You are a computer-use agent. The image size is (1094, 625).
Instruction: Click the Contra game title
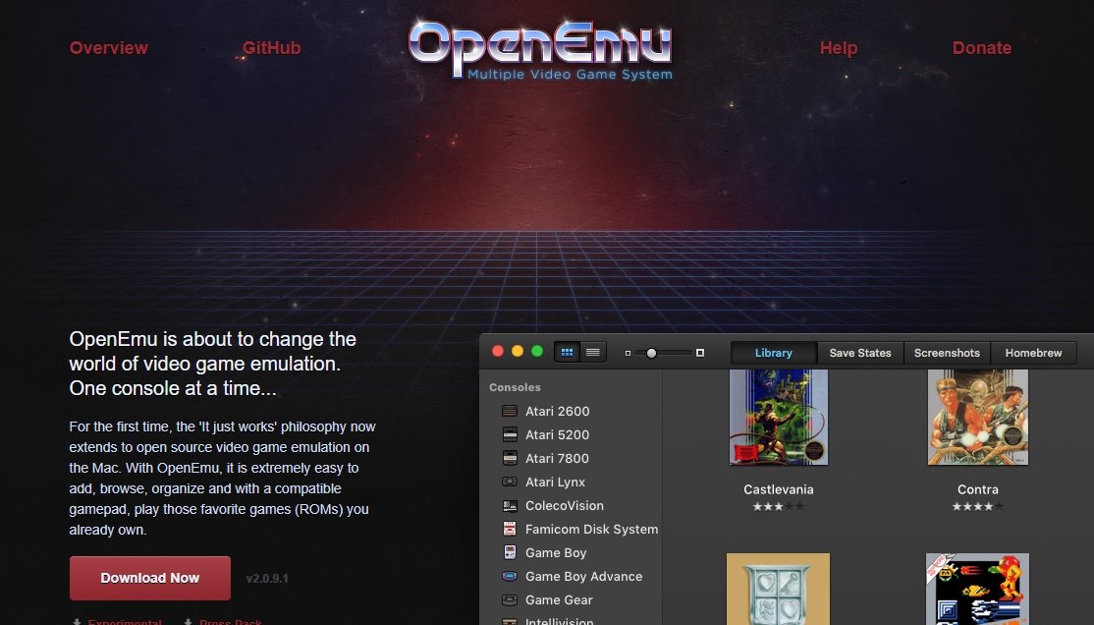tap(977, 489)
